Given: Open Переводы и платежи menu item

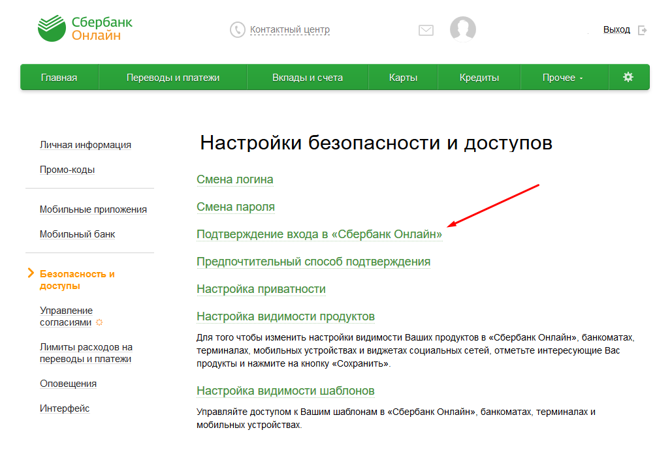Looking at the screenshot, I should 172,77.
